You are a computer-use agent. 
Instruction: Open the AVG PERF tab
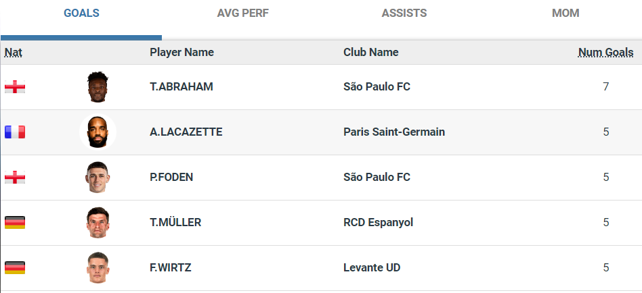(x=242, y=14)
